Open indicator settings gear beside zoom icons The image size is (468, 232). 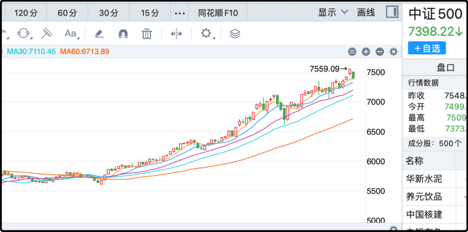pos(393,52)
